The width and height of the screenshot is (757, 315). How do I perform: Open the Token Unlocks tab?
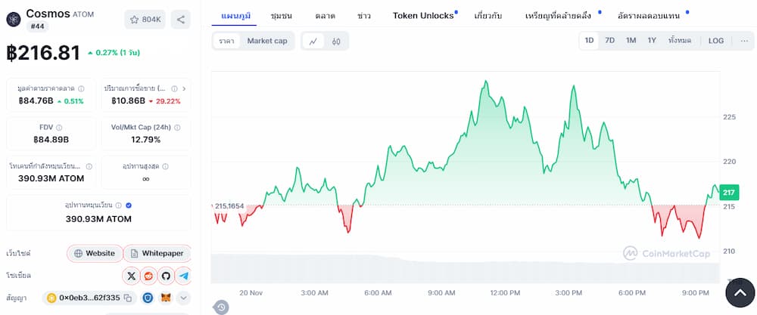point(423,15)
